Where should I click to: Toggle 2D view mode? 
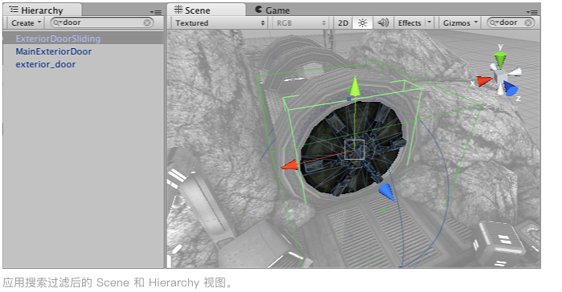[x=343, y=23]
